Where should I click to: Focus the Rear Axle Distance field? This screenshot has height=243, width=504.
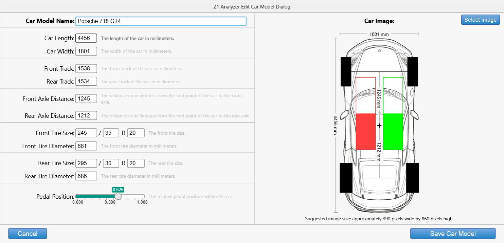pyautogui.click(x=86, y=116)
